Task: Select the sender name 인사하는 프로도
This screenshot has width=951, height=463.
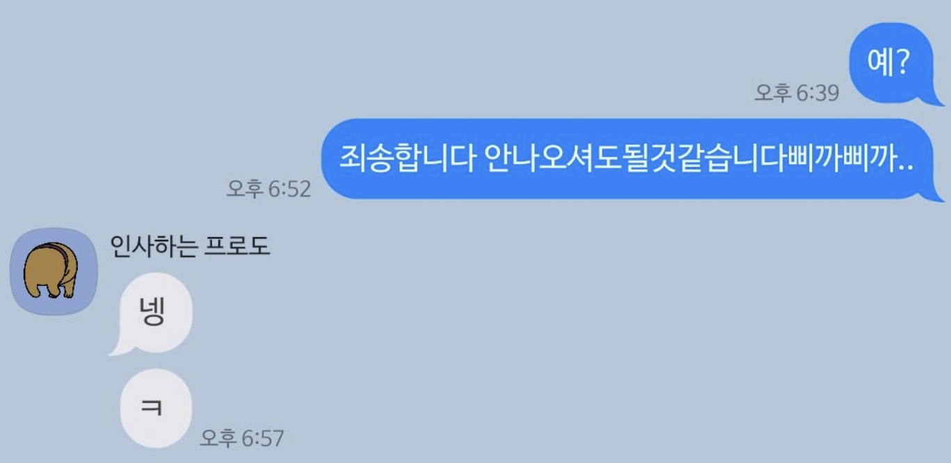Action: (190, 246)
